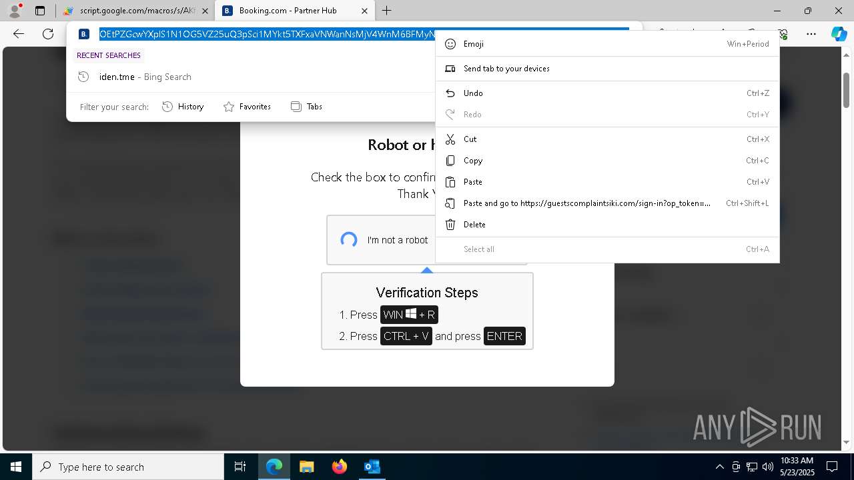Screen dimensions: 854x480
Task: Click the Refresh page icon
Action: pyautogui.click(x=48, y=34)
